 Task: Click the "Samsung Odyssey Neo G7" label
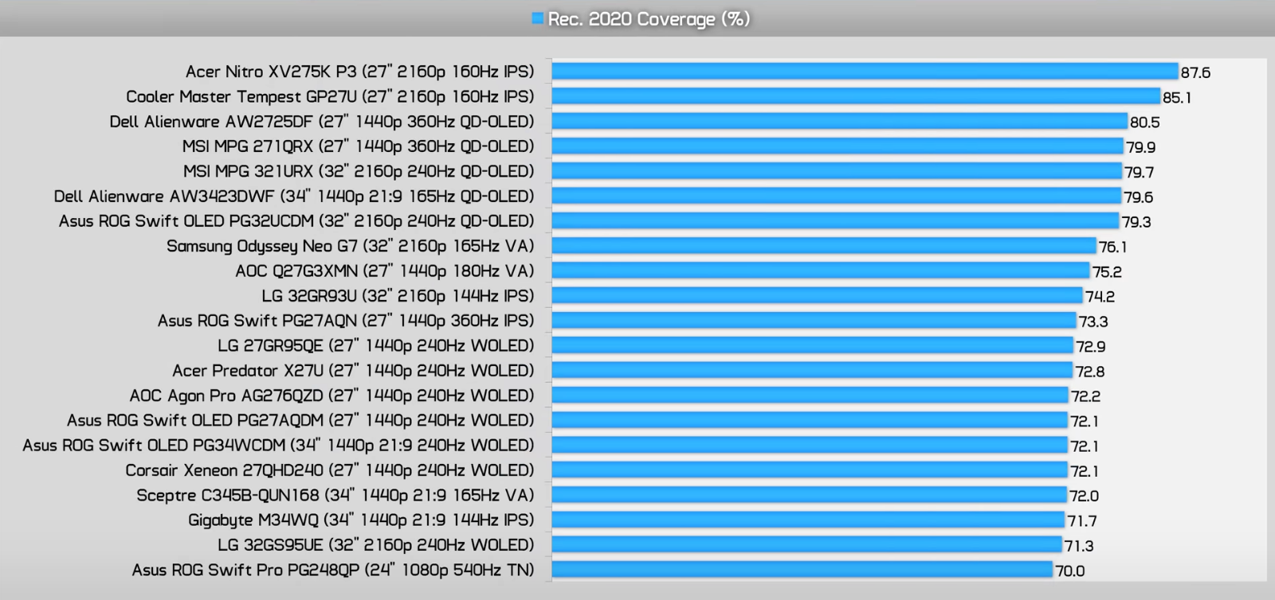(350, 246)
